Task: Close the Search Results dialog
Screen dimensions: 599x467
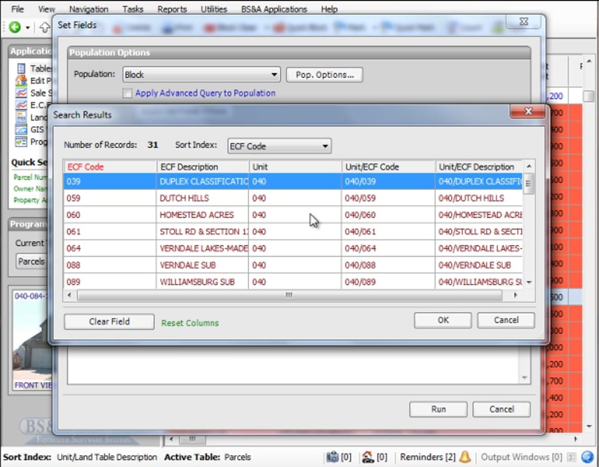Action: [x=528, y=111]
